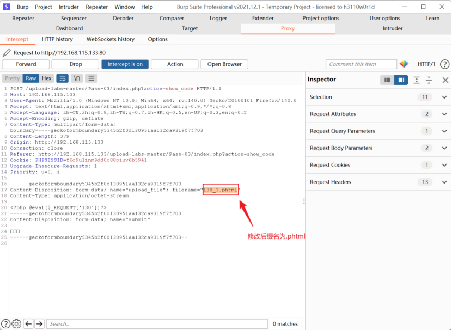Collapse all Inspector sections icon

click(x=429, y=80)
